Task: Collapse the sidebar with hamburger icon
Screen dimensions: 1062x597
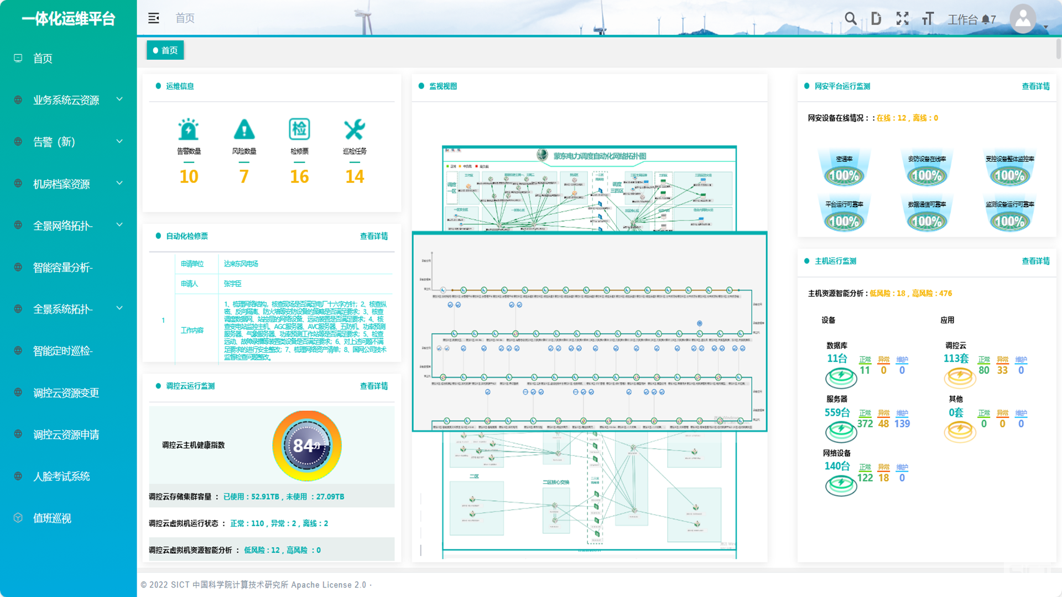Action: pyautogui.click(x=154, y=18)
